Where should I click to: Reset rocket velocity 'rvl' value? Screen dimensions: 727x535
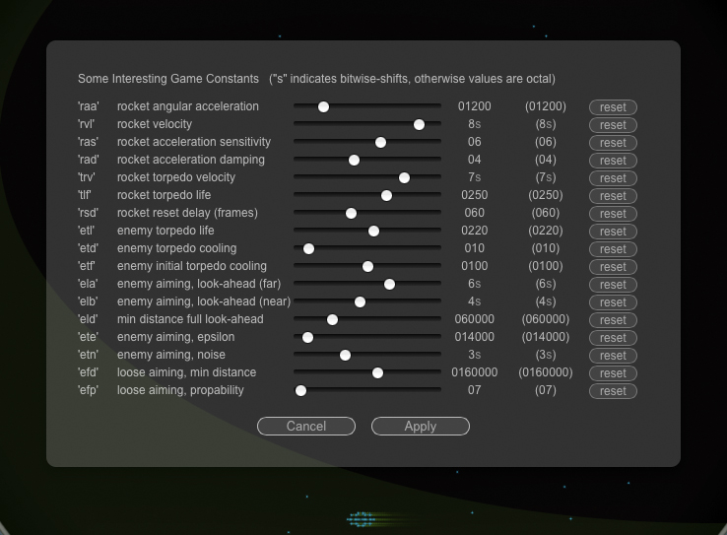click(613, 125)
